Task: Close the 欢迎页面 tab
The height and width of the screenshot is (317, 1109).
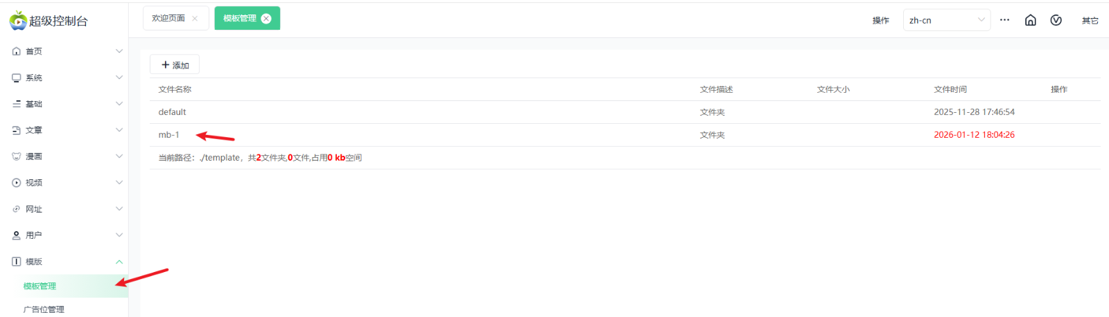Action: pyautogui.click(x=195, y=19)
